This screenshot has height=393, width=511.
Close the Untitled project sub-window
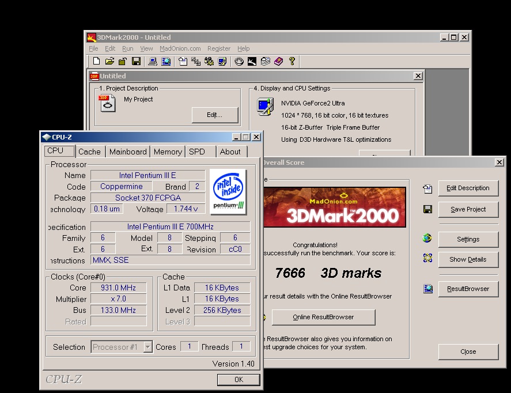tap(418, 76)
